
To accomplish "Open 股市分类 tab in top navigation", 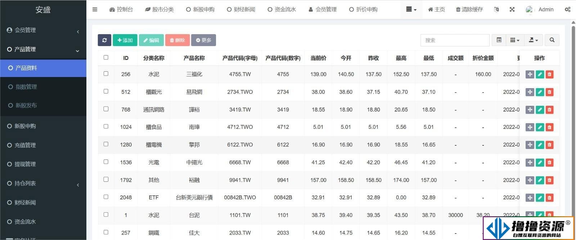I will [x=159, y=9].
